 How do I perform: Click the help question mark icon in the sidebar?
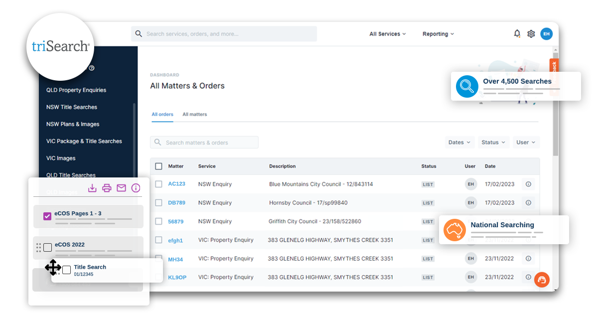click(91, 68)
